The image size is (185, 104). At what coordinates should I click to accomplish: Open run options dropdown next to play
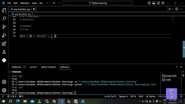[x=173, y=9]
